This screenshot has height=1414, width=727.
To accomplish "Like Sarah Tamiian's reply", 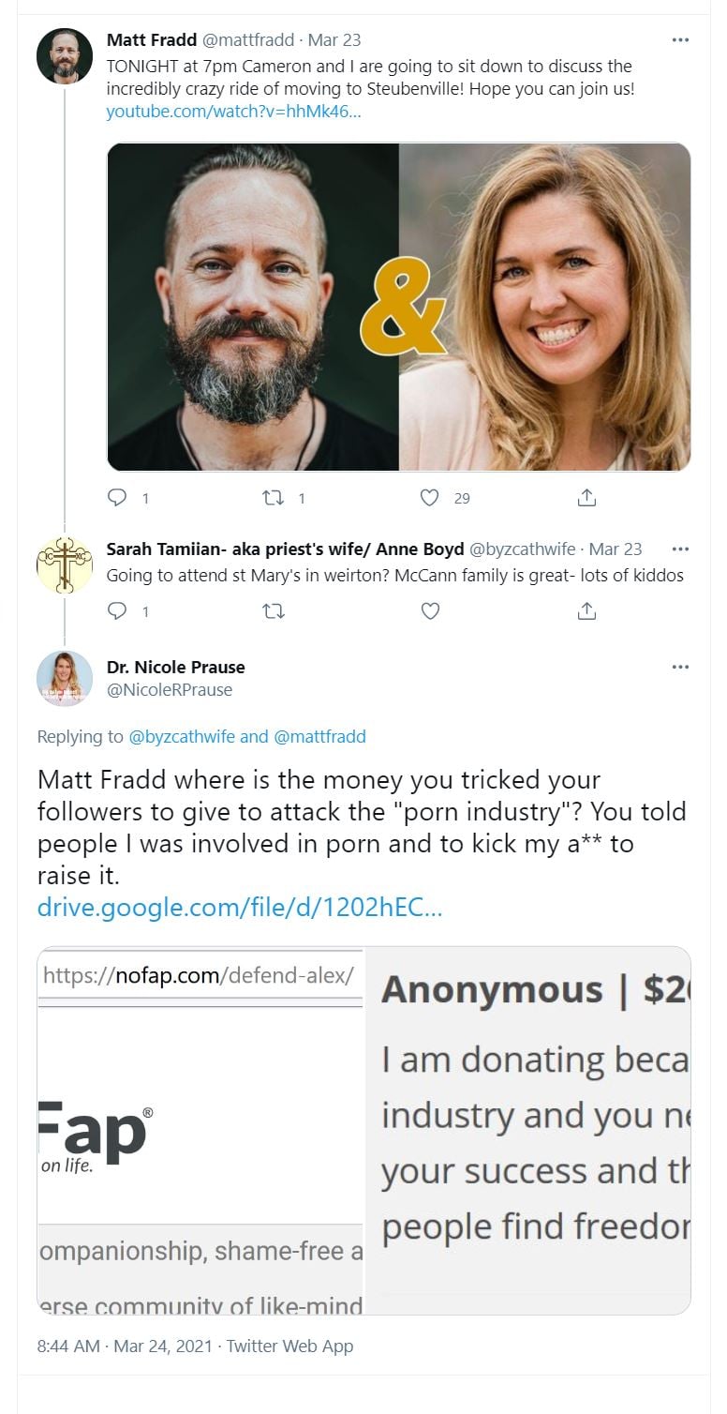I will tap(430, 611).
